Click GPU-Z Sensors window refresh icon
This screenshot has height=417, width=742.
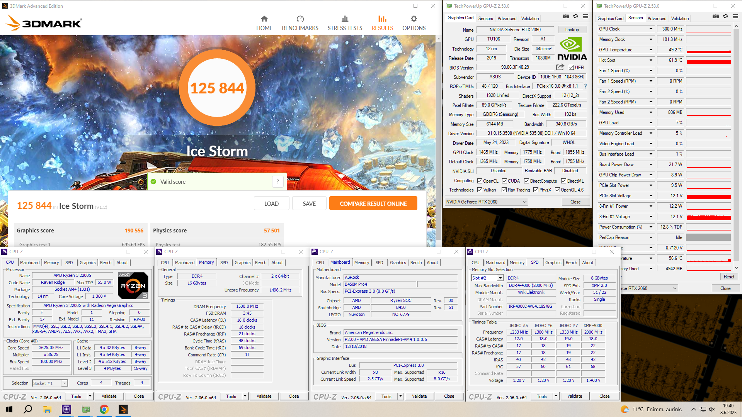click(x=725, y=17)
